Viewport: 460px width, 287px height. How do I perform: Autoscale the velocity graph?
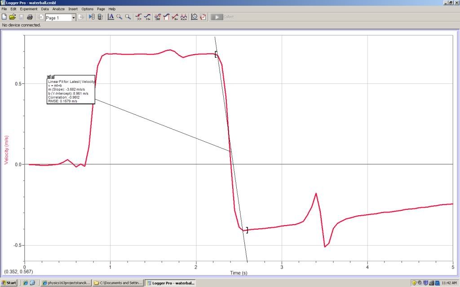click(111, 17)
